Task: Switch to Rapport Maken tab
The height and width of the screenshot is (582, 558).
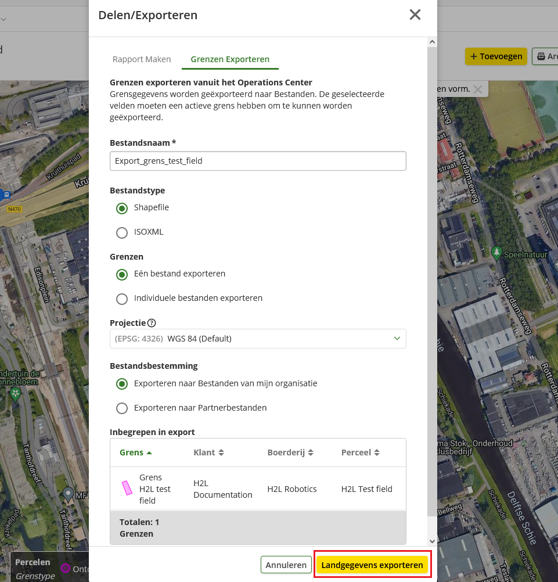Action: [x=142, y=59]
